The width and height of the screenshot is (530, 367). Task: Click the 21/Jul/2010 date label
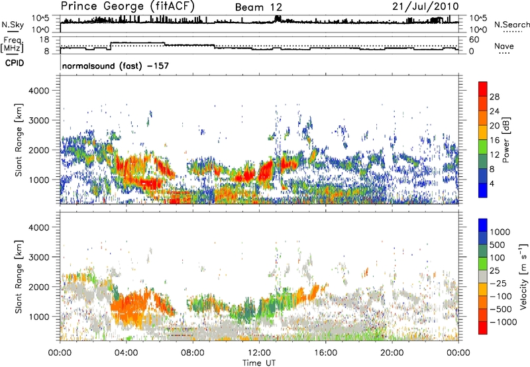(x=425, y=7)
